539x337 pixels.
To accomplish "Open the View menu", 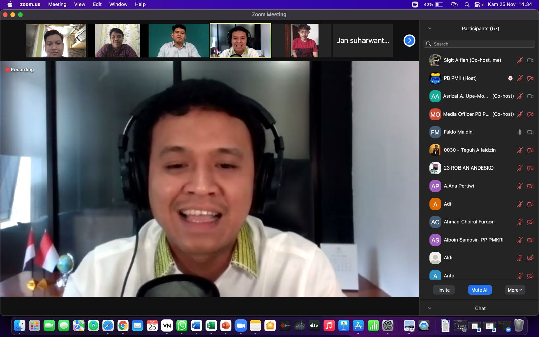I will 80,4.
